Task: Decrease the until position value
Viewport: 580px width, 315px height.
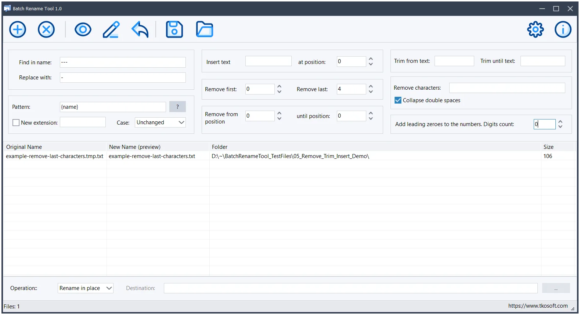Action: (x=371, y=118)
